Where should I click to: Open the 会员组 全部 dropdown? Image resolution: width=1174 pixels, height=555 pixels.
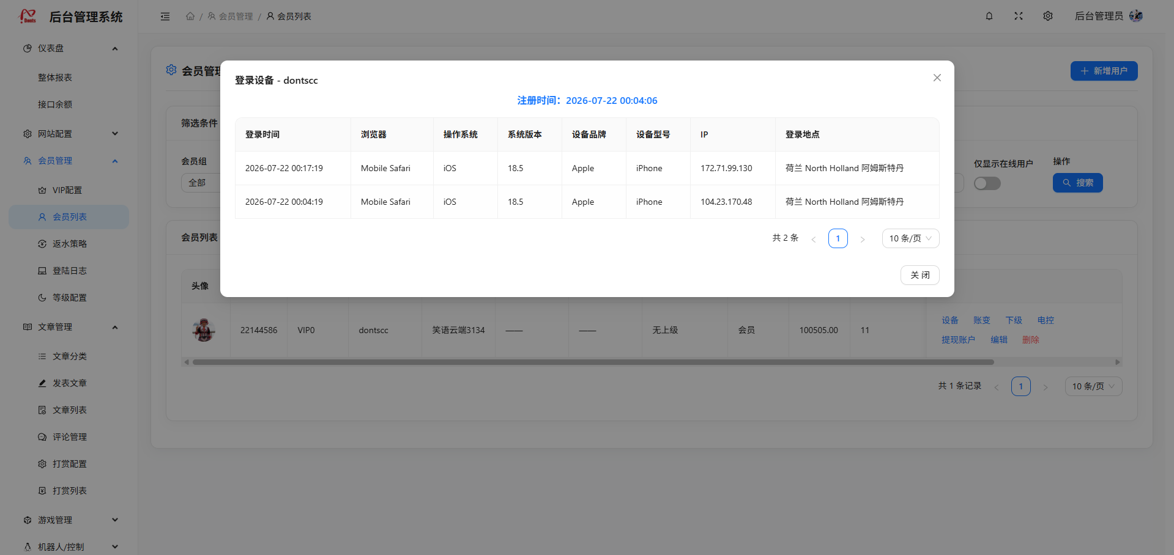[201, 183]
